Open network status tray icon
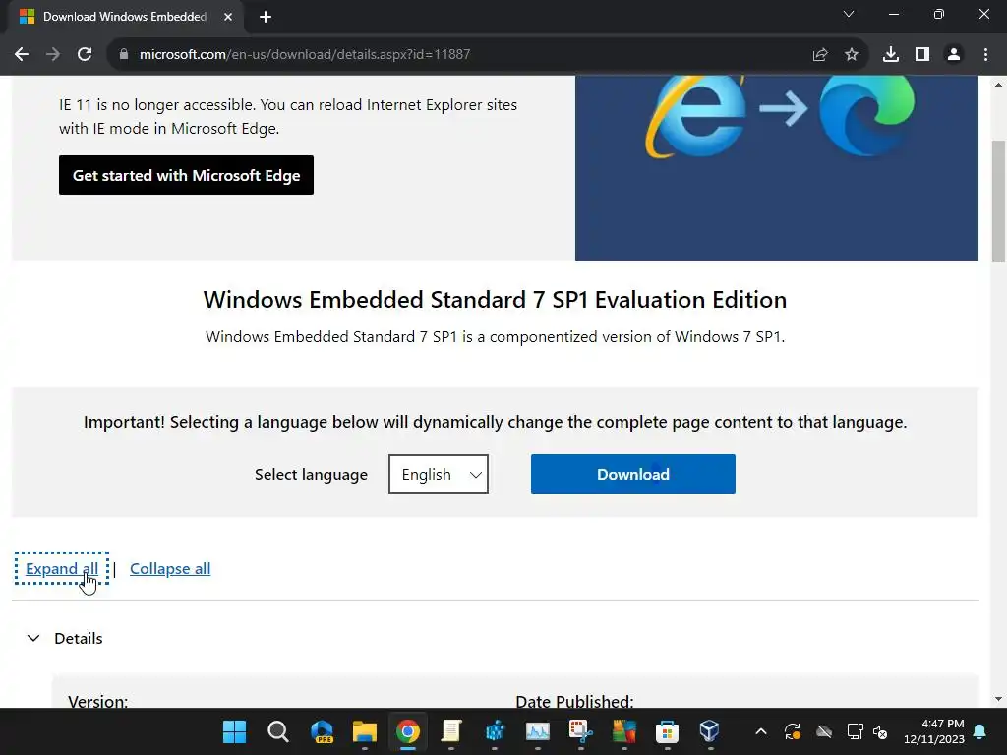The width and height of the screenshot is (1007, 755). pyautogui.click(x=855, y=731)
